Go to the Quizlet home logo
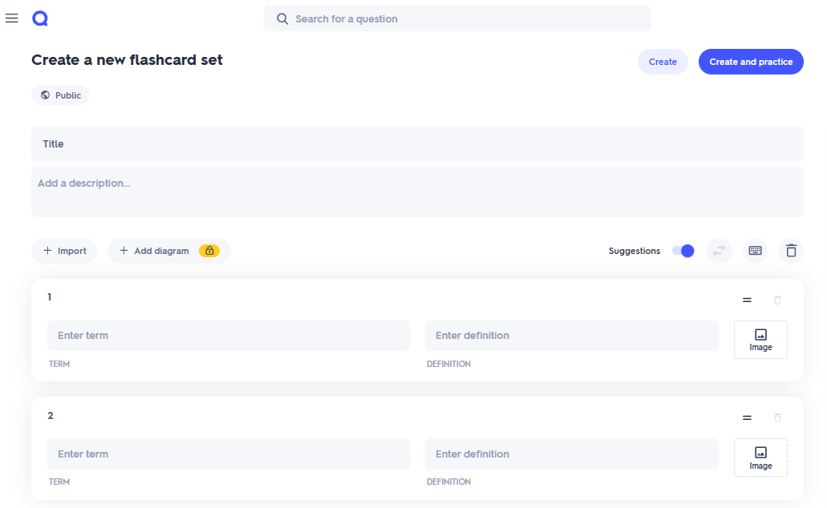Screen dimensions: 827x508 pos(40,18)
